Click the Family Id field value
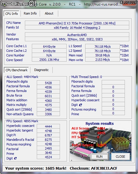 (x=77, y=28)
